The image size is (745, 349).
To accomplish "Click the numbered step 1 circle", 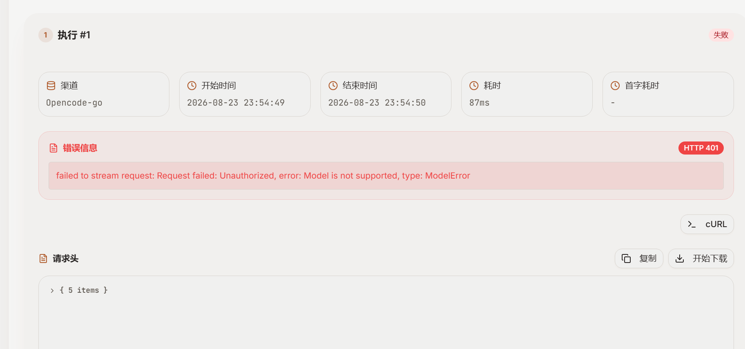I will coord(46,35).
